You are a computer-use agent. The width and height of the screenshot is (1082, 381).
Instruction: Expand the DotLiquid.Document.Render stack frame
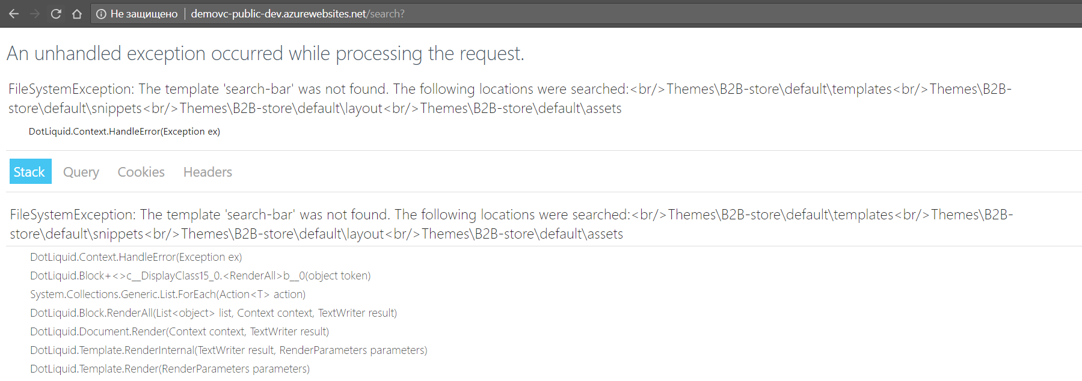[x=179, y=331]
